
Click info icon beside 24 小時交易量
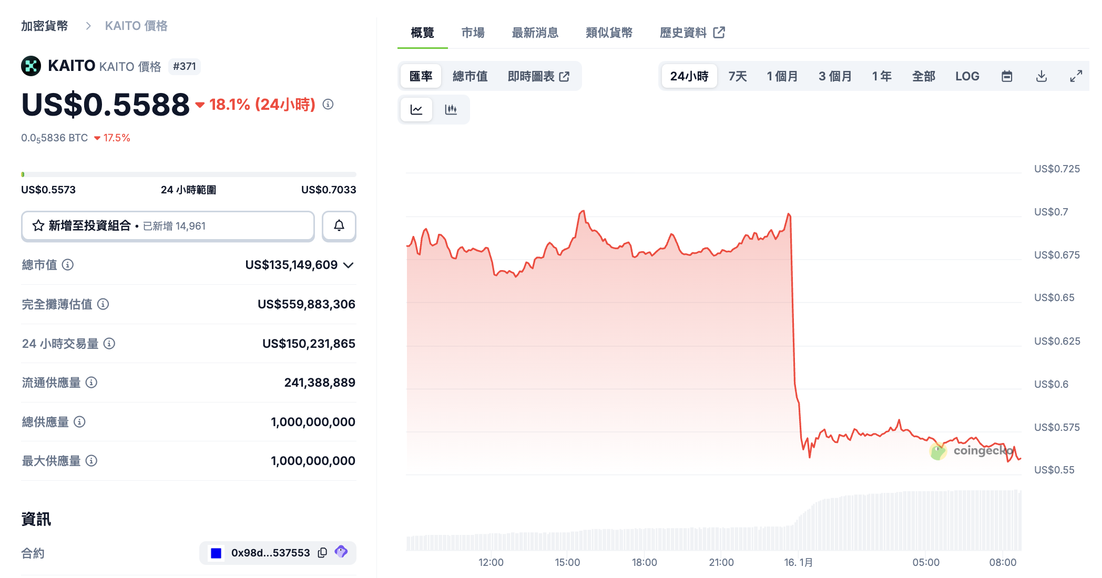pyautogui.click(x=109, y=343)
